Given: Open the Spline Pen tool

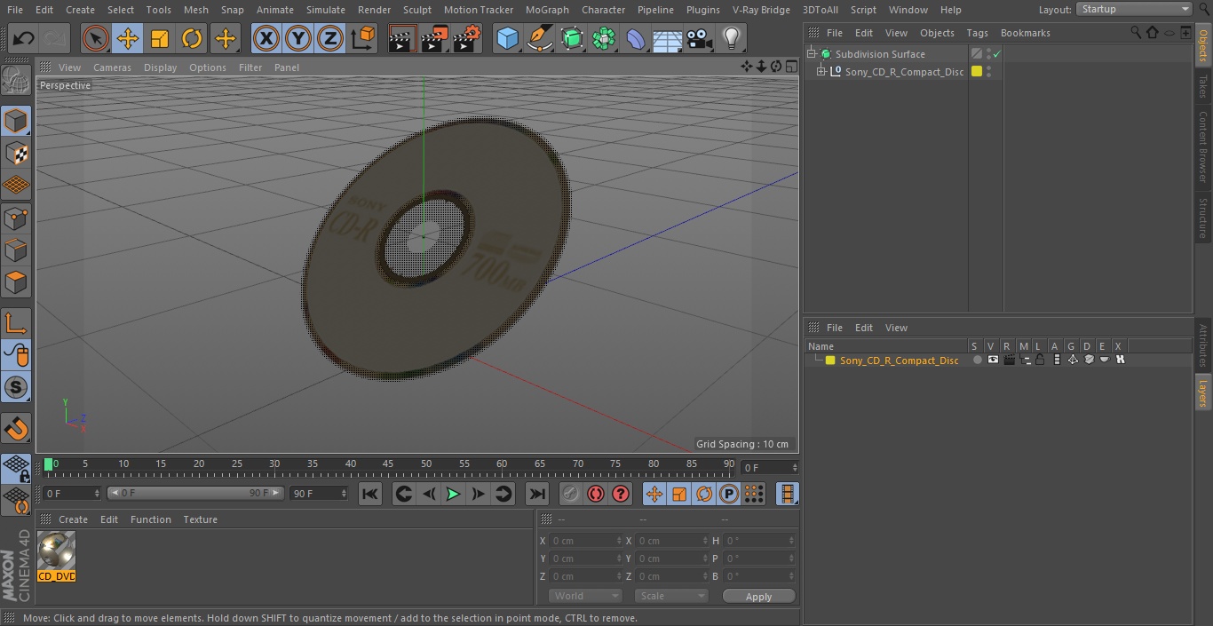Looking at the screenshot, I should pos(539,39).
